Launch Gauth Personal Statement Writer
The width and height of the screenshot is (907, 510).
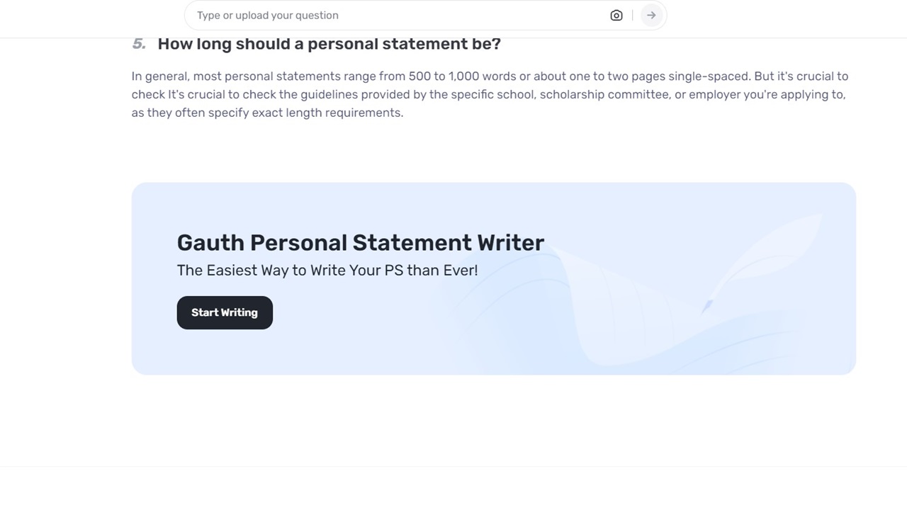coord(225,312)
